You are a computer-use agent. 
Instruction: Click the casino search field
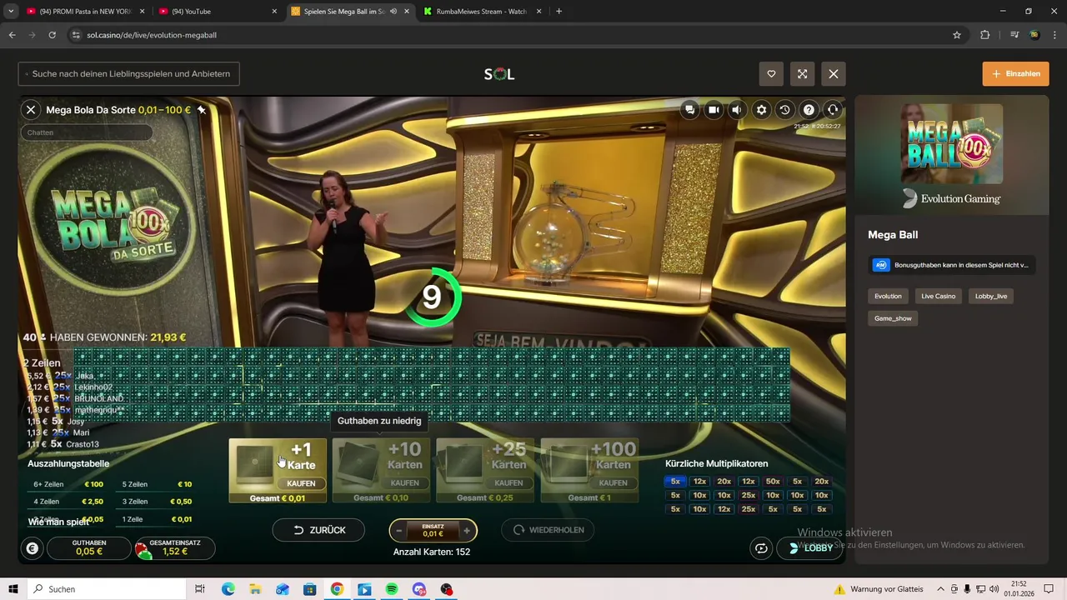pyautogui.click(x=129, y=73)
